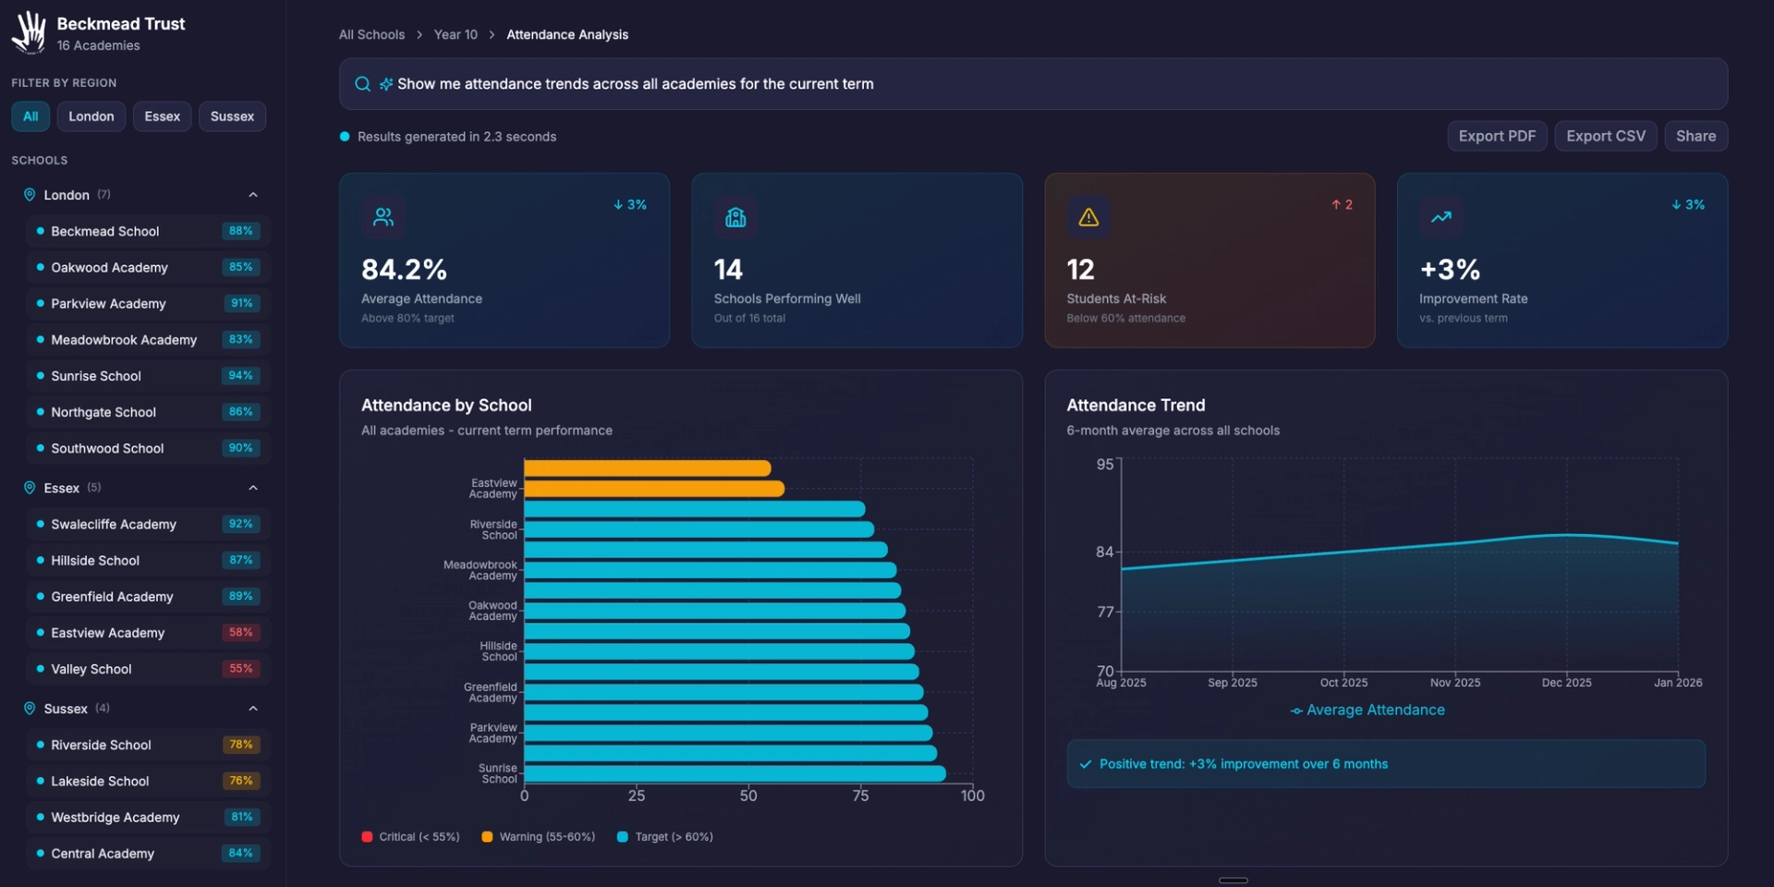
Task: Click the 55% badge for Valley School
Action: 241,669
